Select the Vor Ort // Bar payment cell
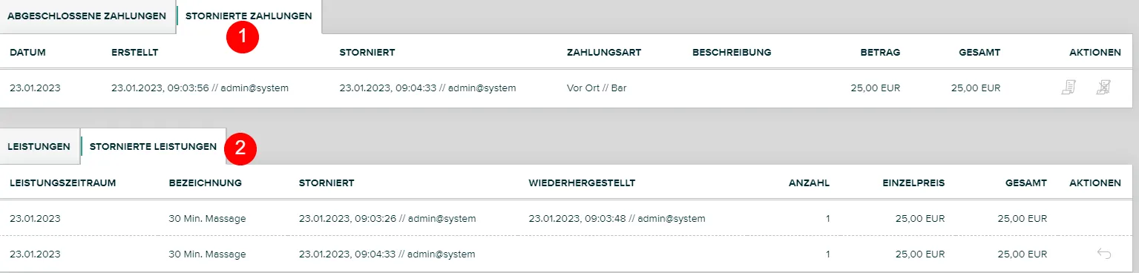Image resolution: width=1139 pixels, height=273 pixels. [x=597, y=88]
